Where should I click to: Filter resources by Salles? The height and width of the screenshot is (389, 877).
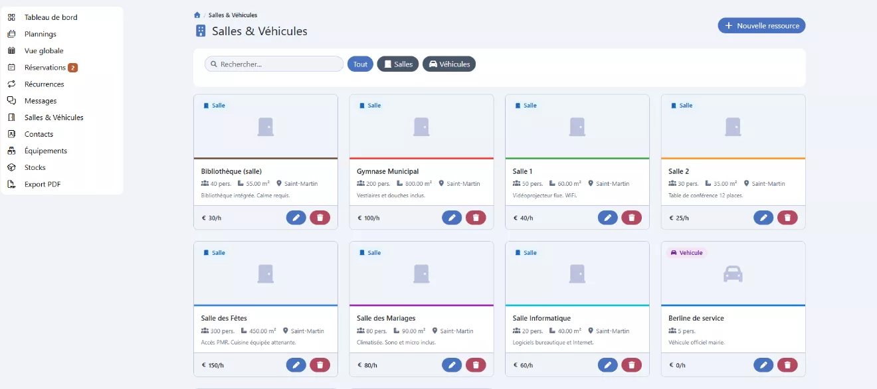[x=398, y=64]
